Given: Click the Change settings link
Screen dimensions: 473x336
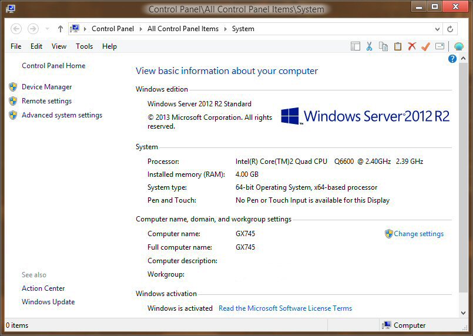Looking at the screenshot, I should tap(418, 234).
